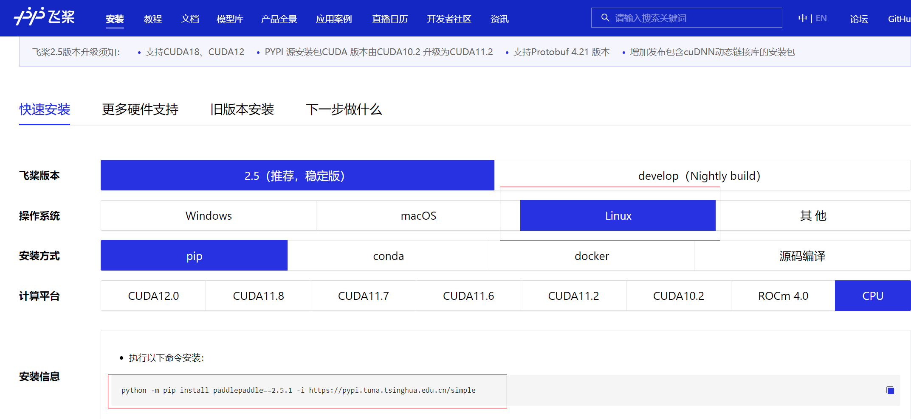Click the PaddlePaddle 飞桨 logo
Viewport: 911px width, 419px height.
[x=44, y=17]
